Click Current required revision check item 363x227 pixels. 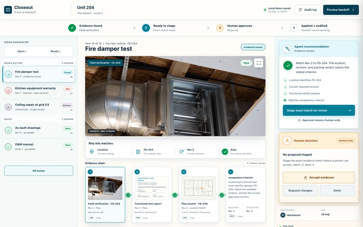301,87
